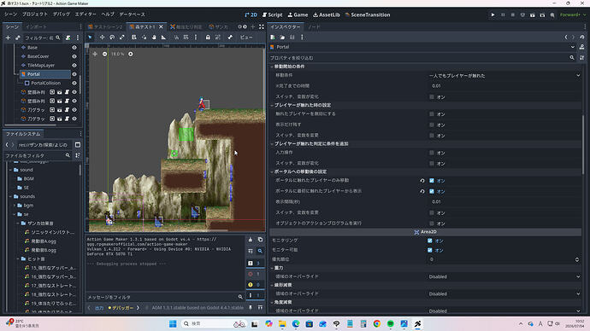Open the デバッグ menu
Screen dimensions: 590x331
tap(62, 15)
